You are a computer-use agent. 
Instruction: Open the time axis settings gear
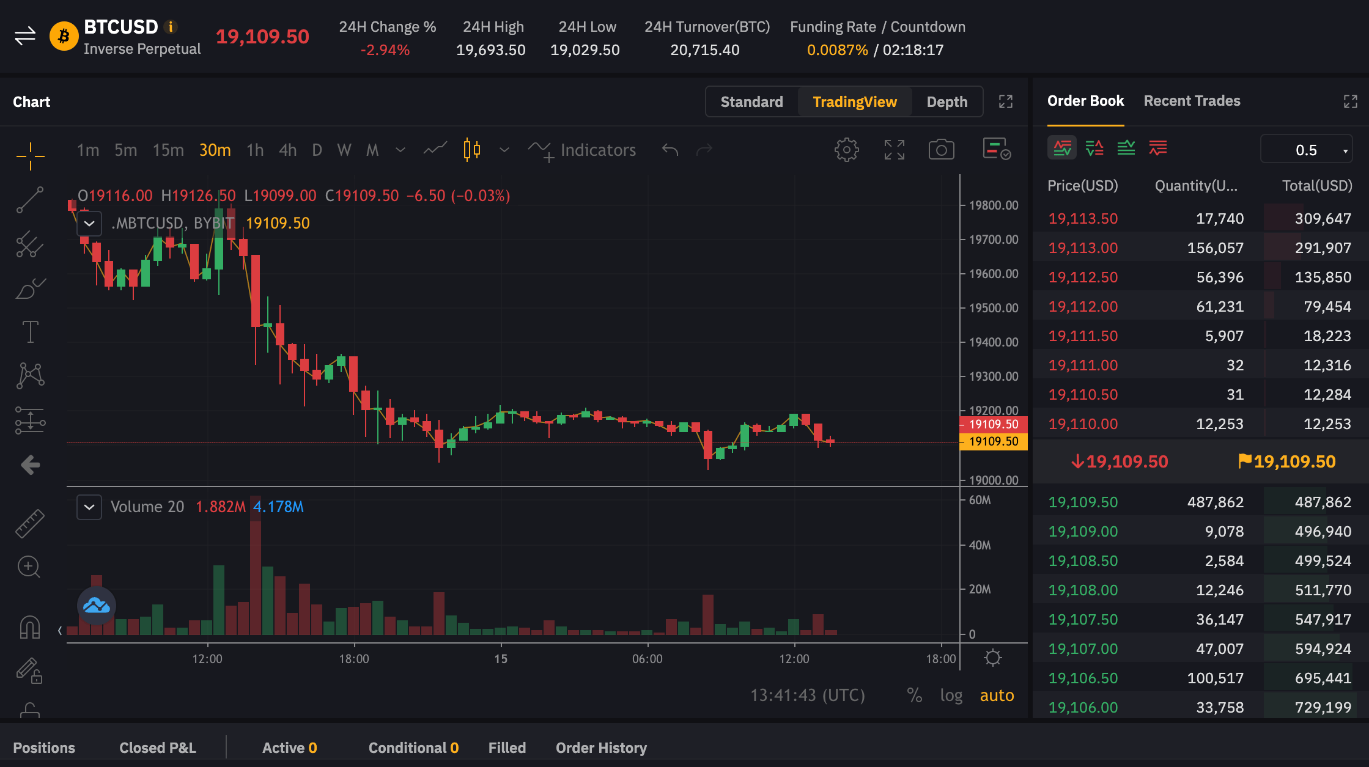click(993, 658)
